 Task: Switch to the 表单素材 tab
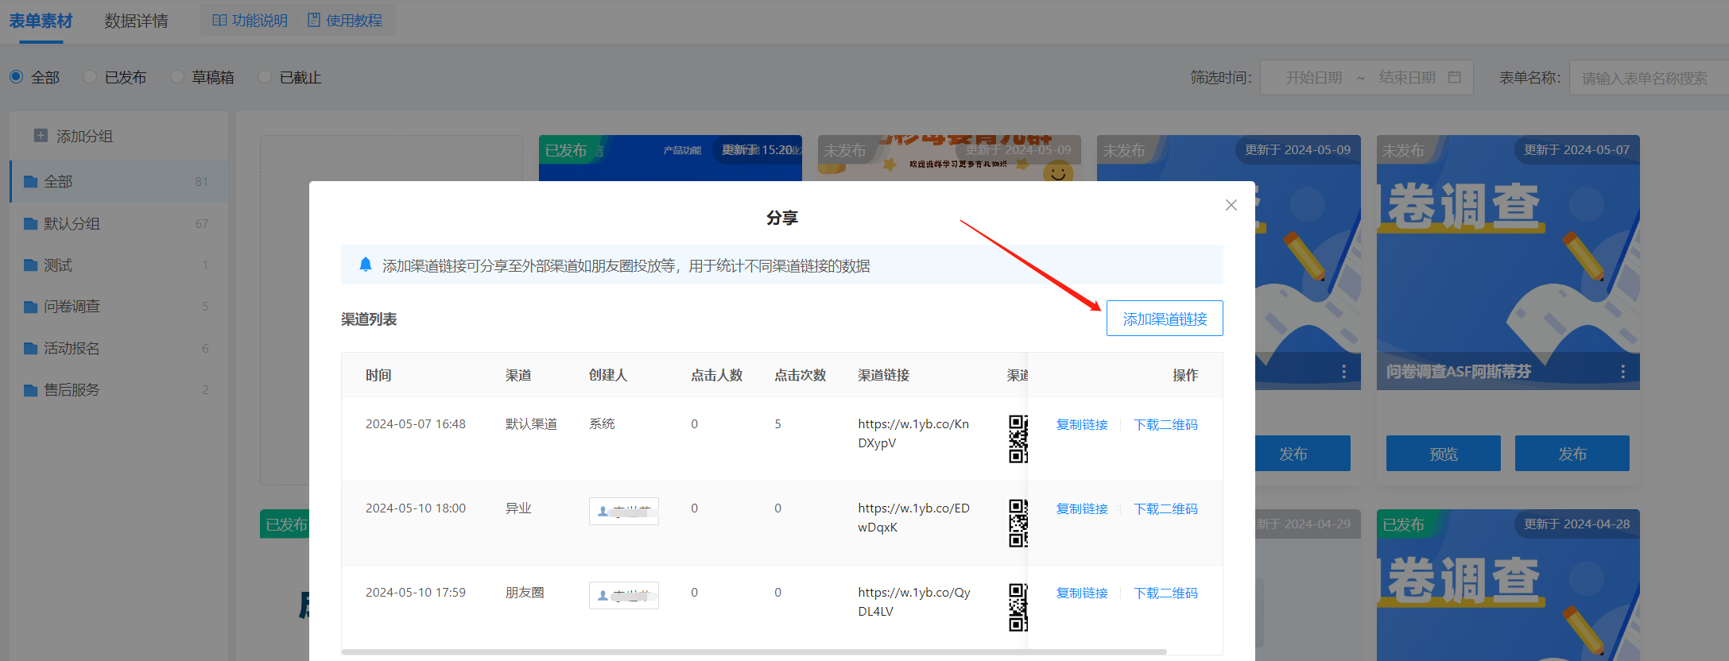pos(41,21)
